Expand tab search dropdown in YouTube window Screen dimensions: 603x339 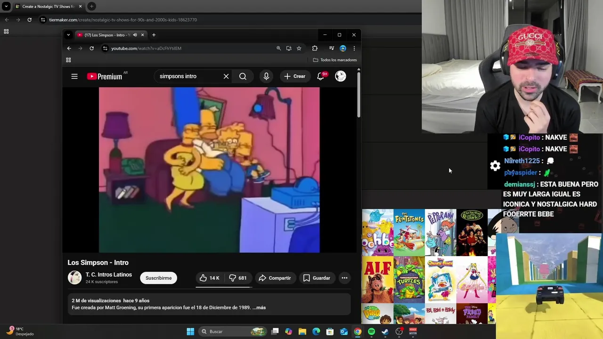click(68, 35)
